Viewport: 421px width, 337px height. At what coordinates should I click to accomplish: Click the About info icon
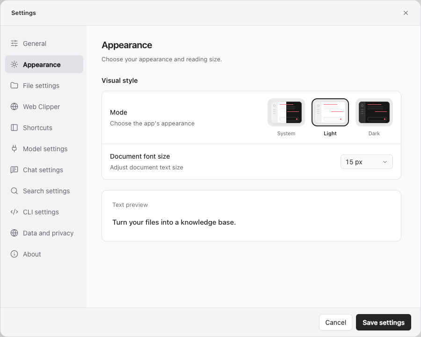pos(14,254)
